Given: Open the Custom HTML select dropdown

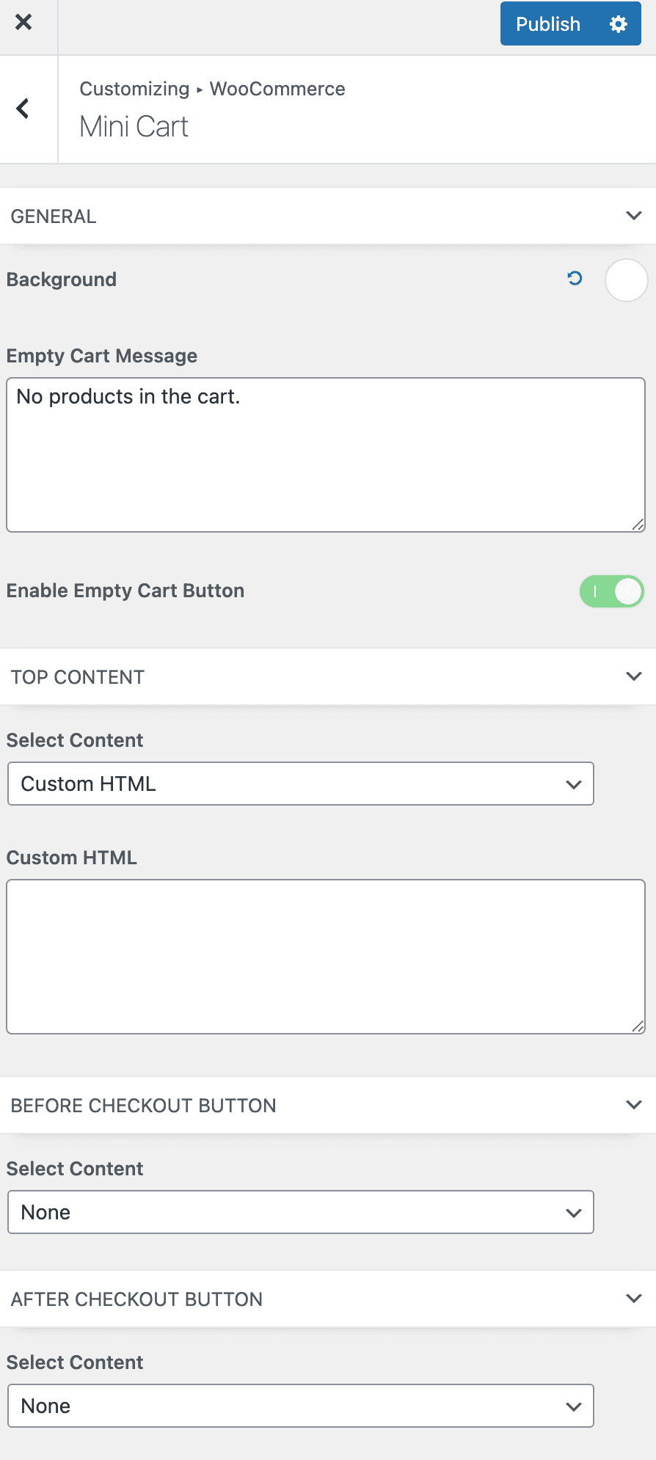Looking at the screenshot, I should pos(301,784).
